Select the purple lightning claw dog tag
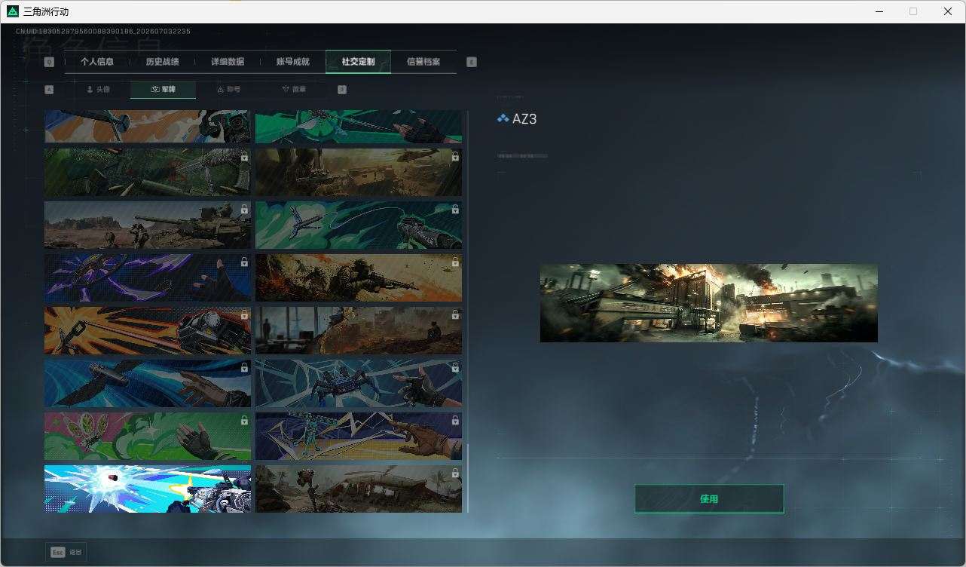The height and width of the screenshot is (567, 966). [148, 277]
